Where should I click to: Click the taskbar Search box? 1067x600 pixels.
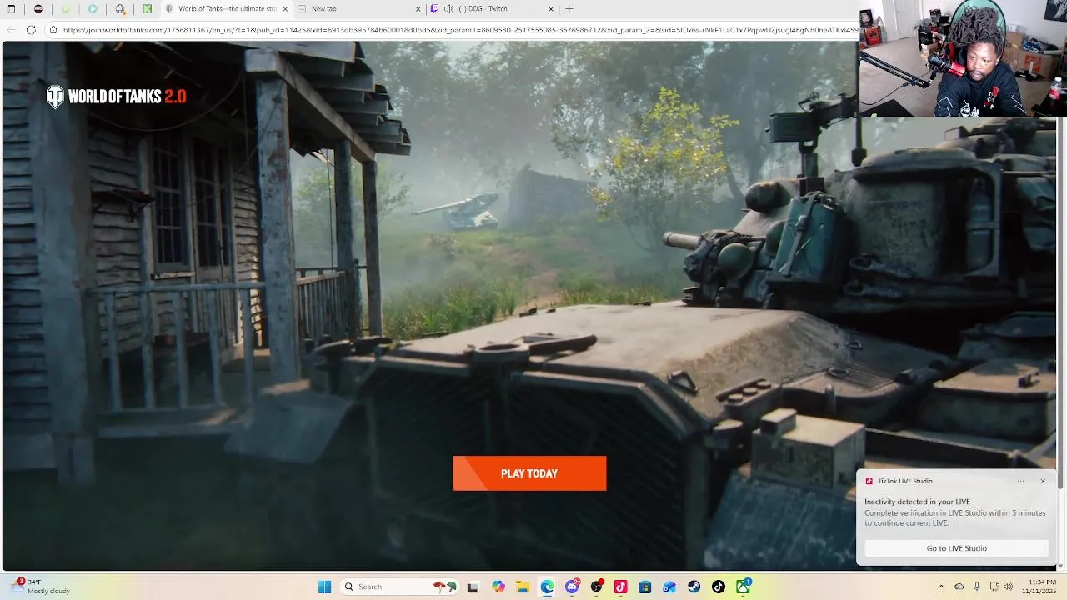398,587
